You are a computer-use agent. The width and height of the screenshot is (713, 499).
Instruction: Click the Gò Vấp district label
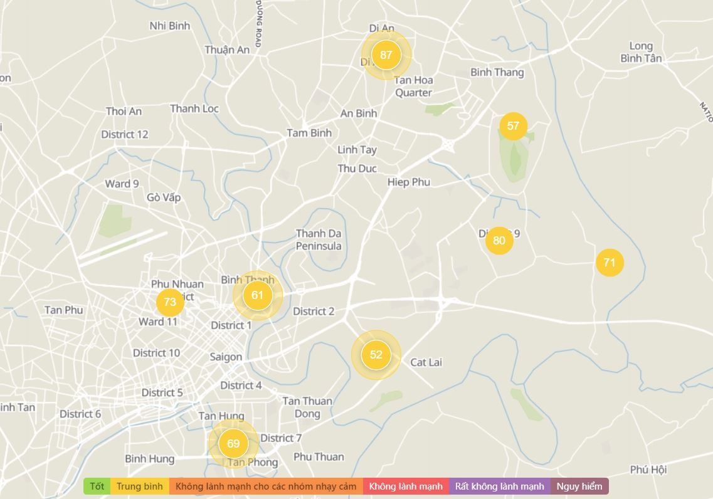click(164, 197)
